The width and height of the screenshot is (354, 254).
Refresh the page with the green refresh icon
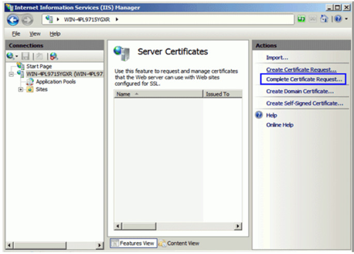pos(301,19)
